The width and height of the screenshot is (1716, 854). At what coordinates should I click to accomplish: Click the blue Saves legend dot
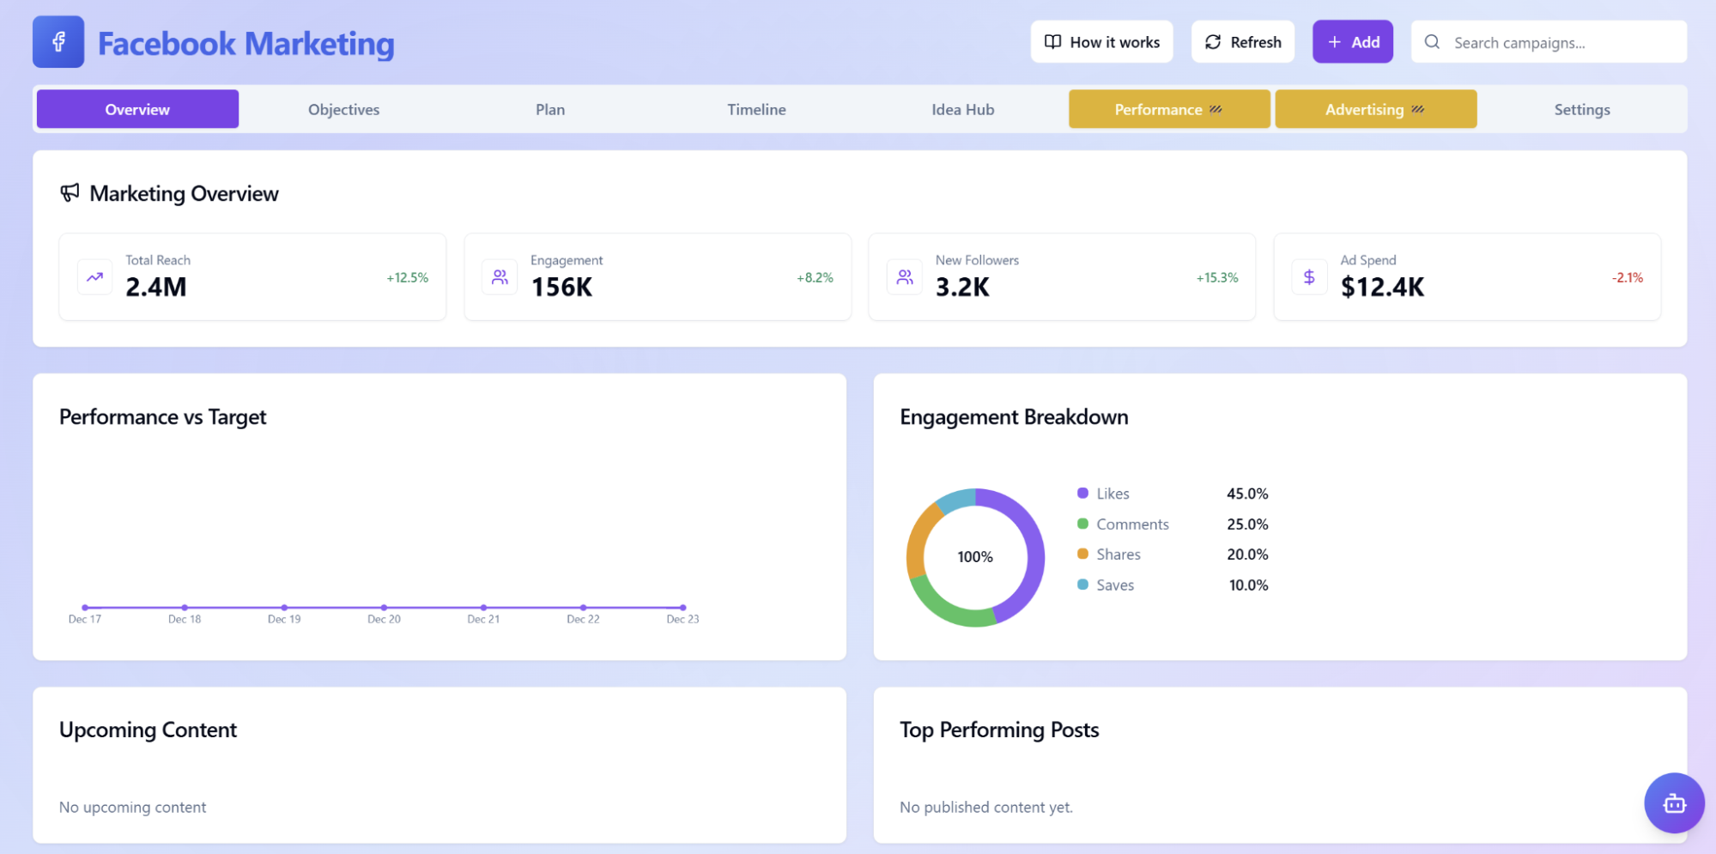pyautogui.click(x=1082, y=584)
